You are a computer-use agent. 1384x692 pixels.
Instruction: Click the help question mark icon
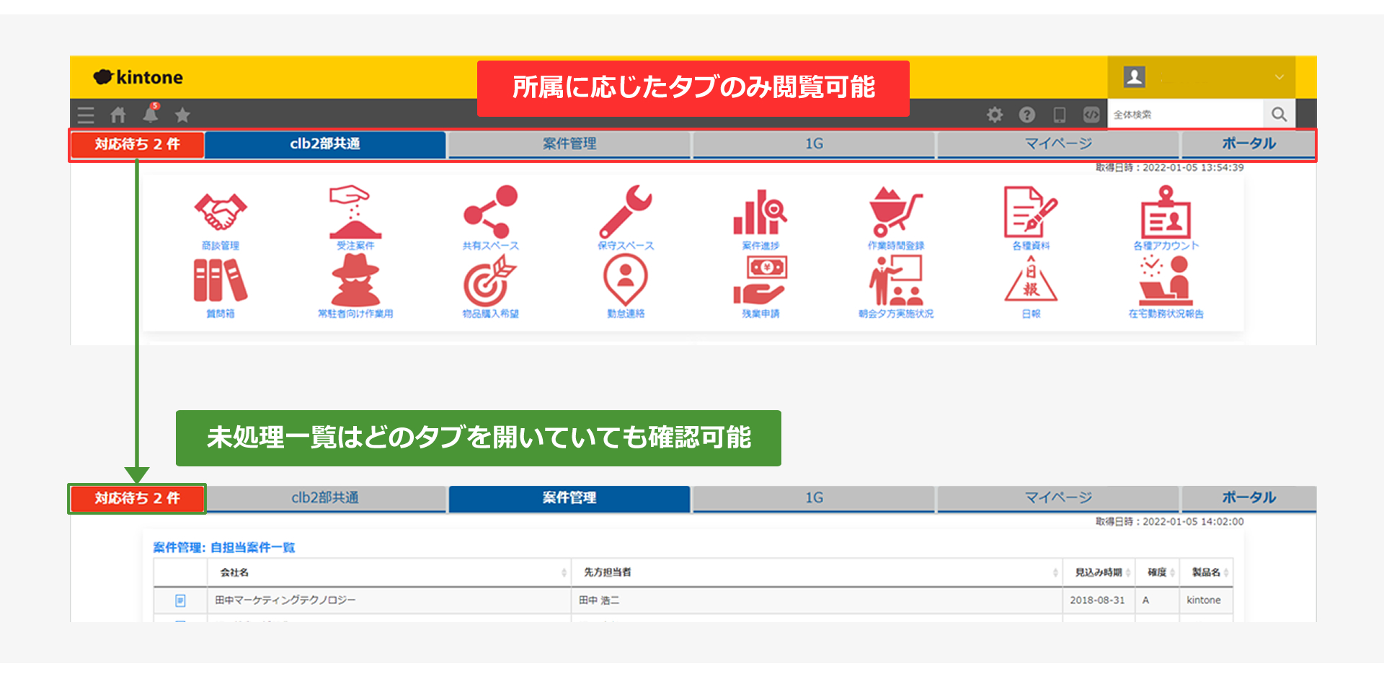click(x=1027, y=115)
